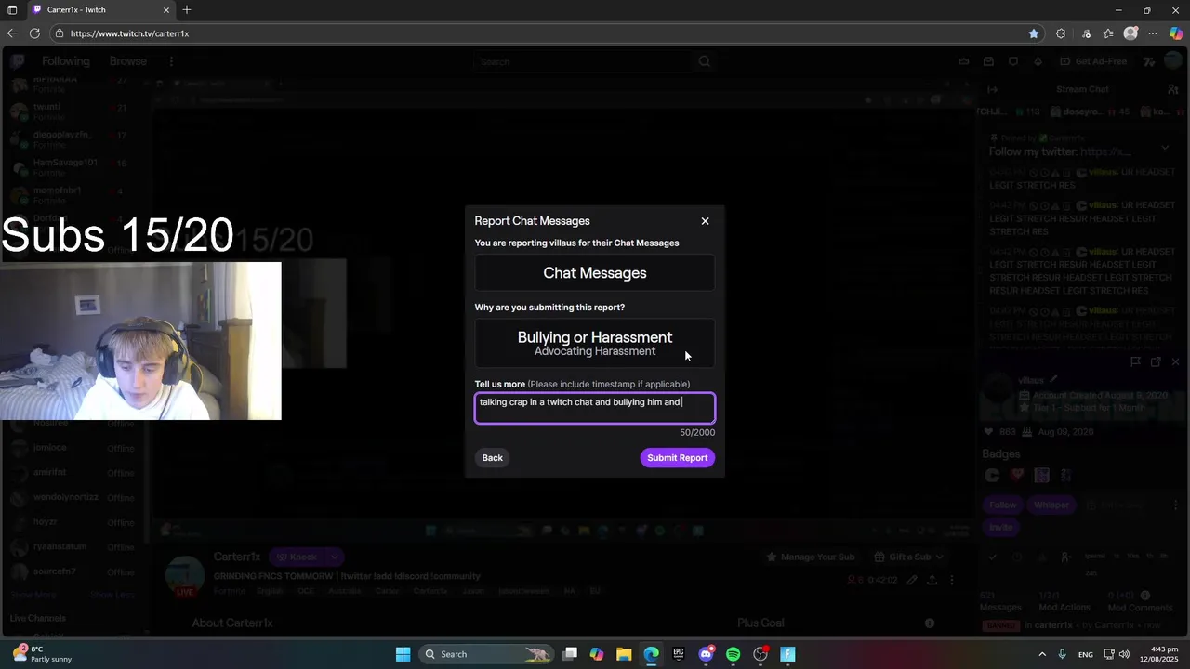Open the Windows Start menu
Screen dimensions: 1190x669
click(x=403, y=654)
